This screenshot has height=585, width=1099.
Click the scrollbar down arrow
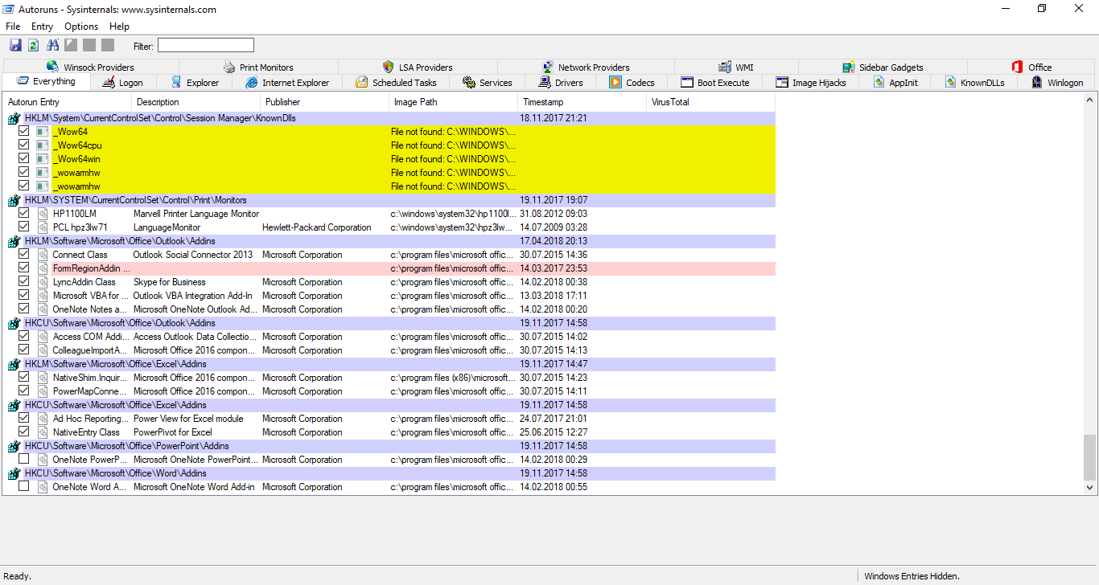(x=1089, y=487)
